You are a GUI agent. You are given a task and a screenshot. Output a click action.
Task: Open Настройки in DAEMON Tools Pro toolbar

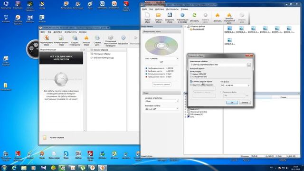click(x=123, y=40)
